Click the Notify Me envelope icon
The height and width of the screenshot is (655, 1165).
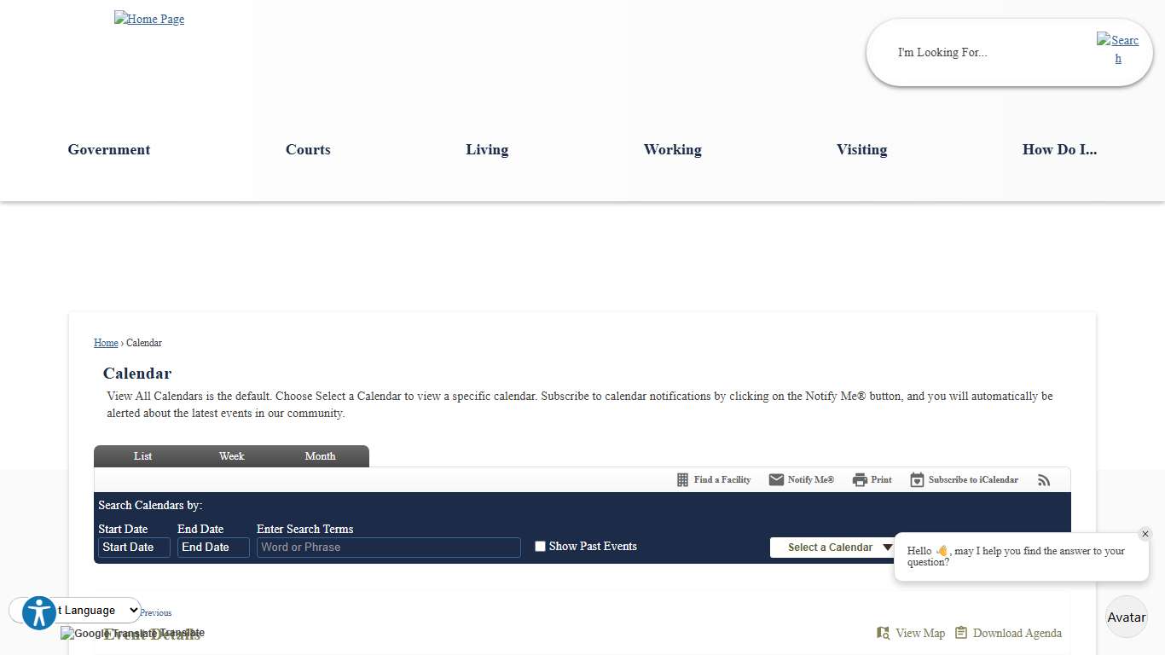click(776, 480)
